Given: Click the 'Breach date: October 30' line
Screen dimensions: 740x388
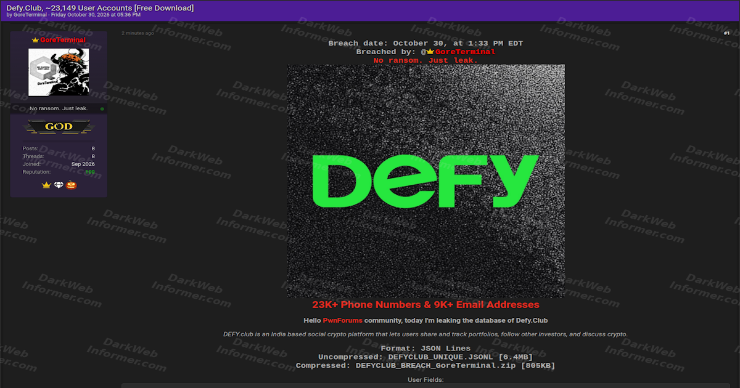Looking at the screenshot, I should [425, 43].
